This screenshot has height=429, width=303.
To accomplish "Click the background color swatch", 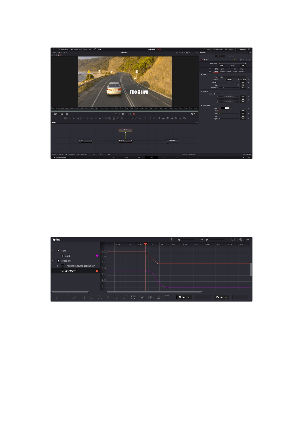I will 225,108.
